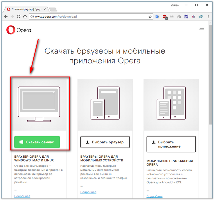
Task: Open the Google Translate extension icon
Action: click(x=157, y=17)
